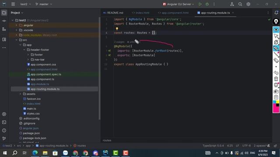
Task: Click the TypeScript 5.0.4 status widget
Action: pos(213,146)
